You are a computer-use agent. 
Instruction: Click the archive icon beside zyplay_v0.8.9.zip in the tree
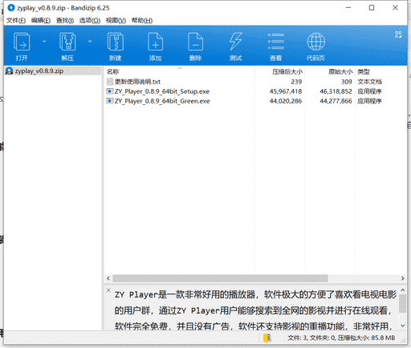pyautogui.click(x=9, y=71)
